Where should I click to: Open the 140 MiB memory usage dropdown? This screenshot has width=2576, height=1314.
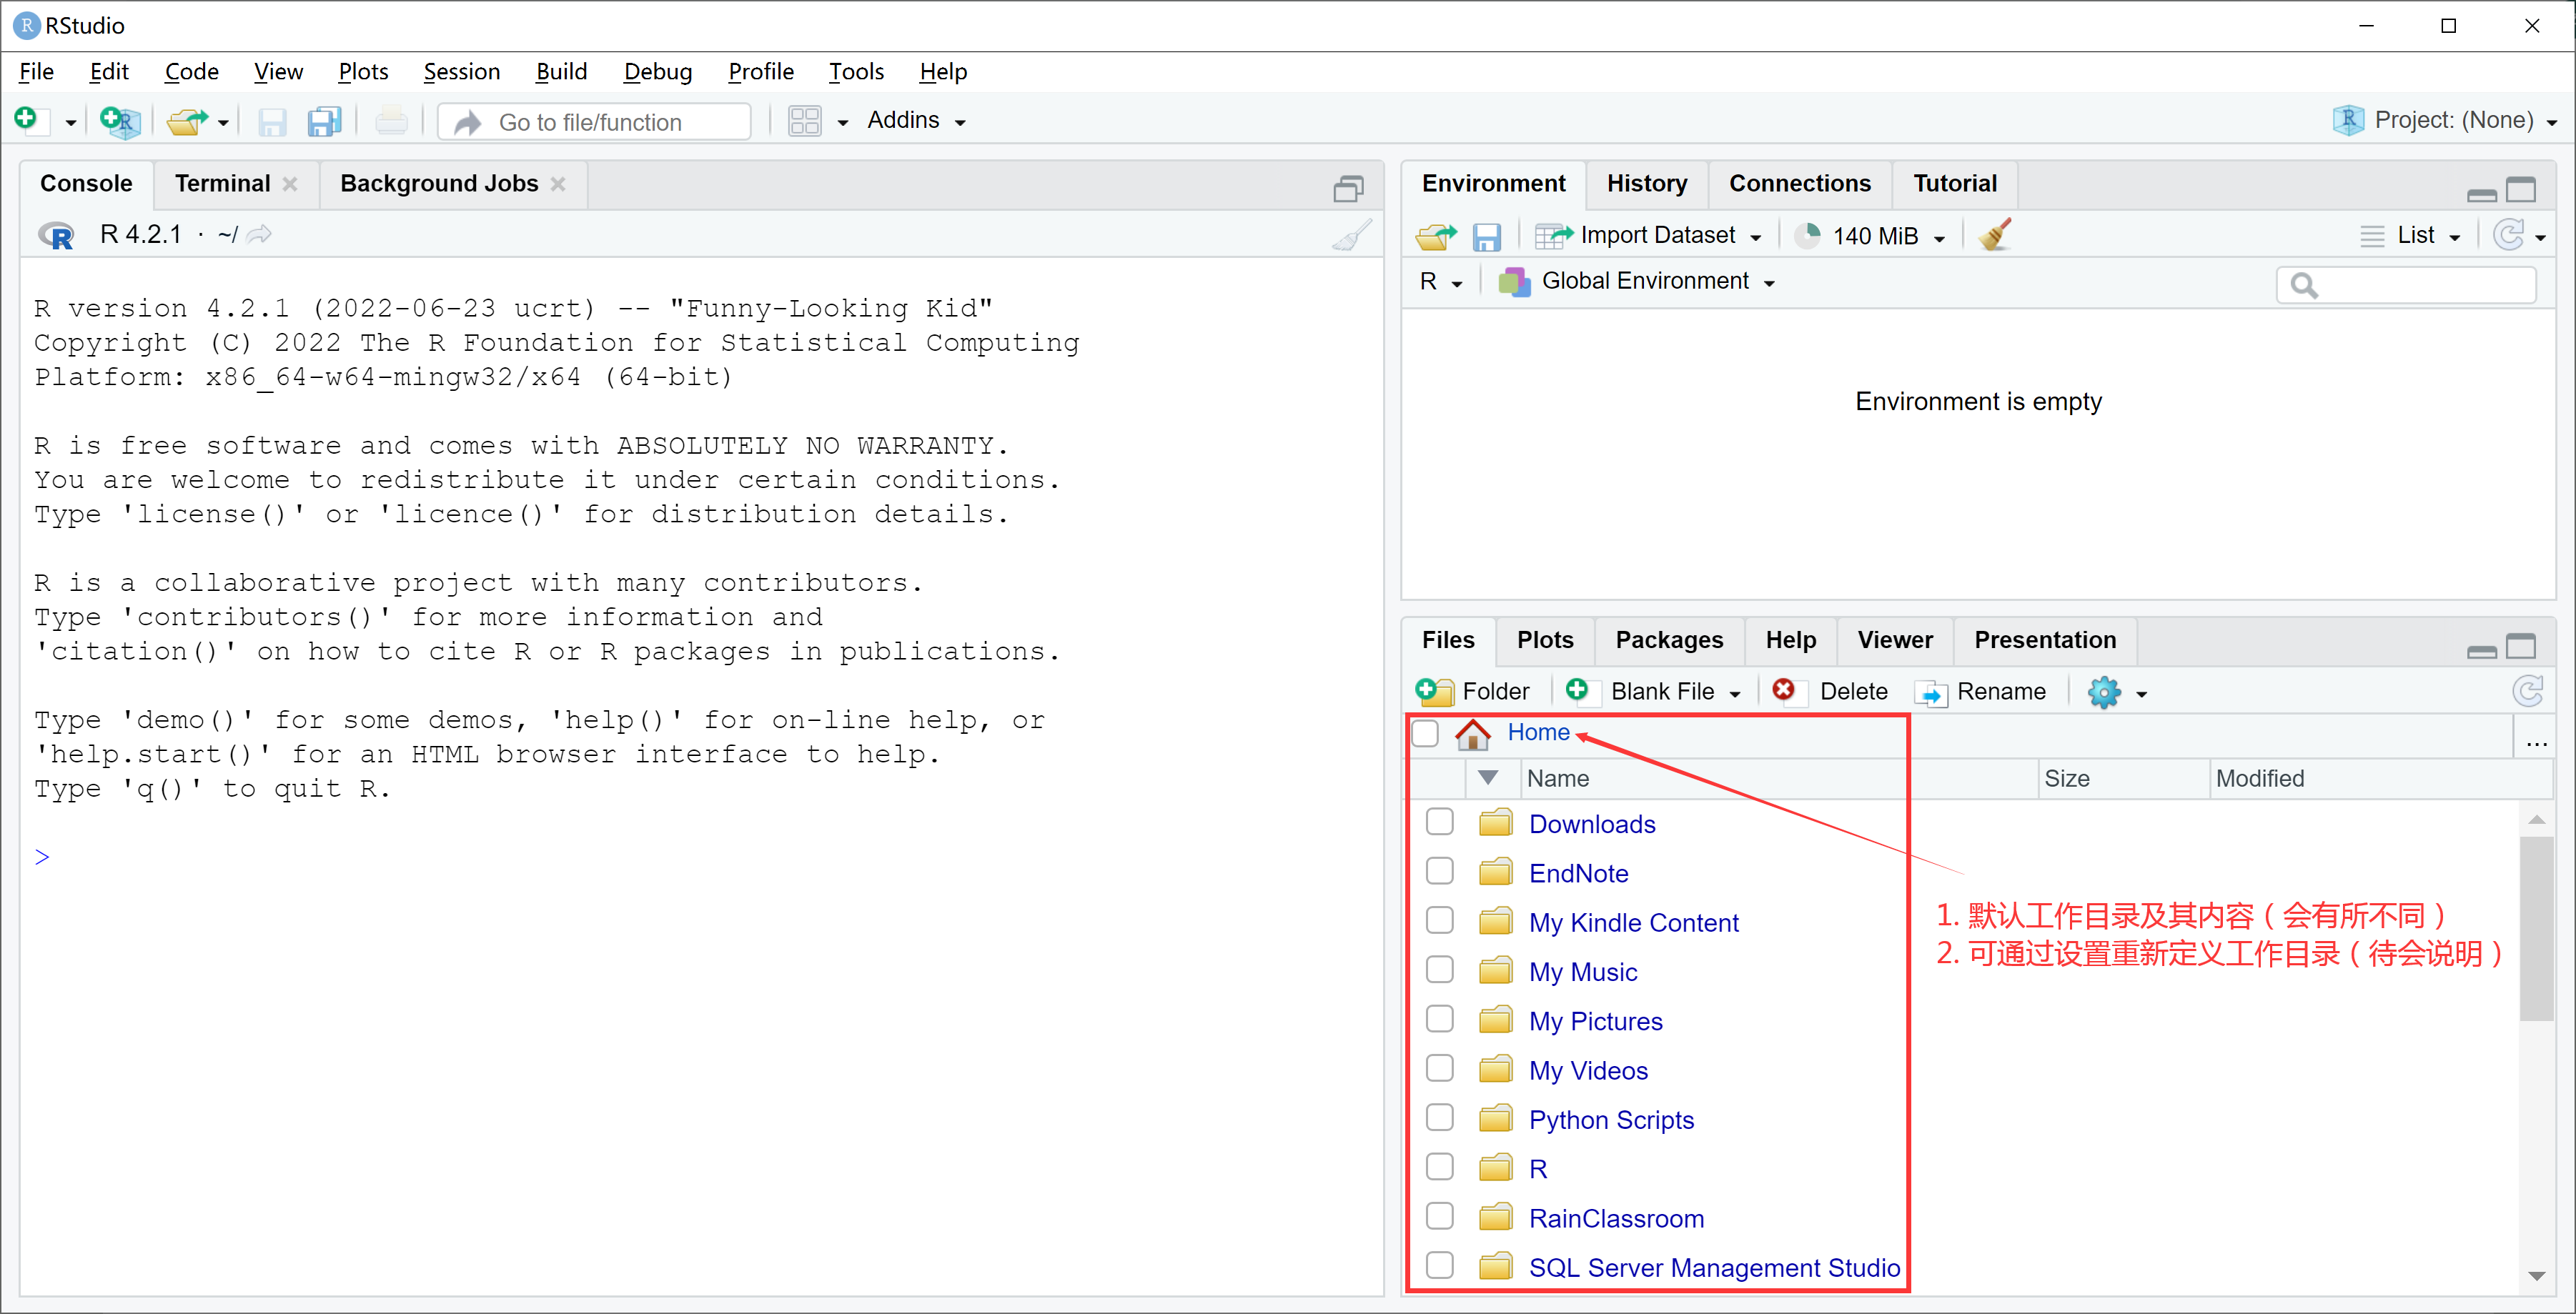[x=1870, y=236]
